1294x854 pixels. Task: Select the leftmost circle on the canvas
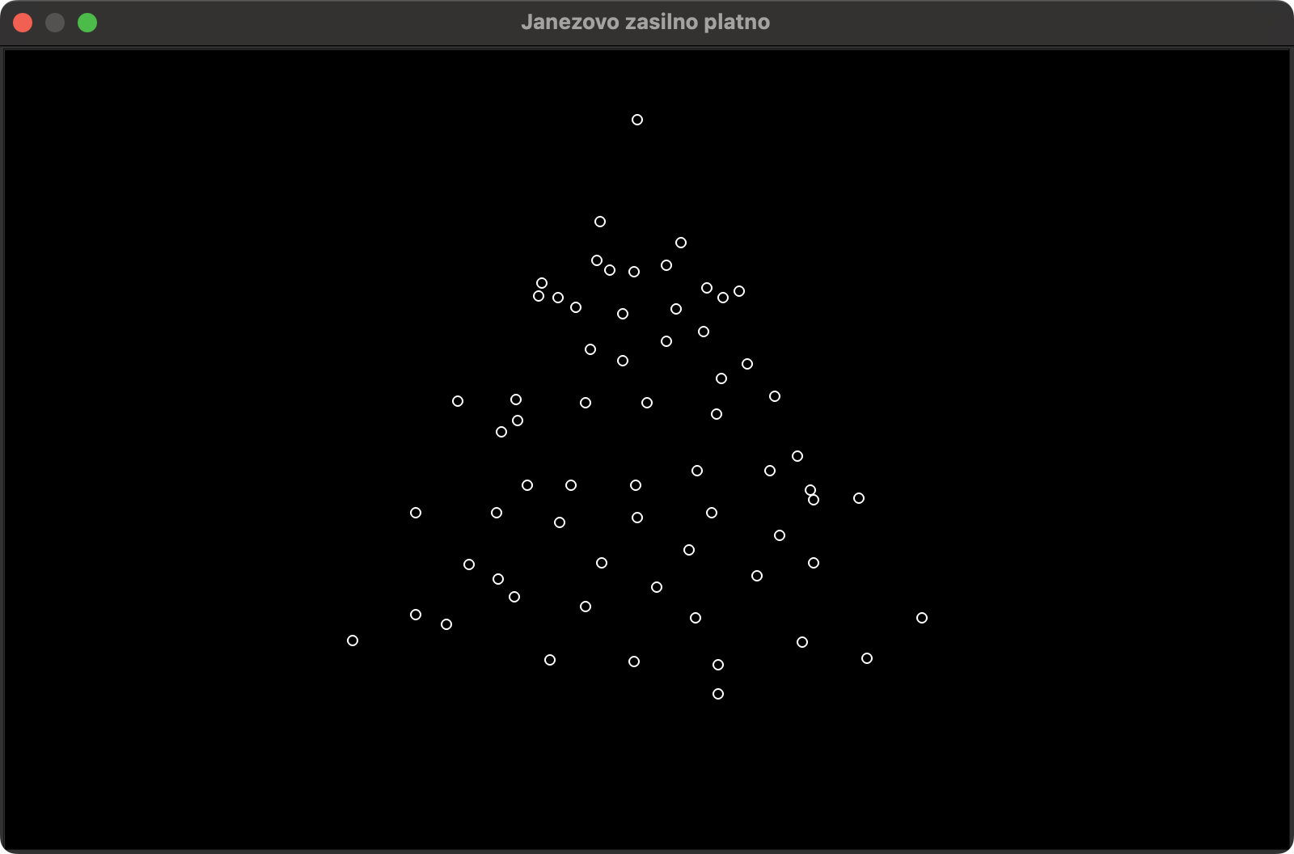353,640
